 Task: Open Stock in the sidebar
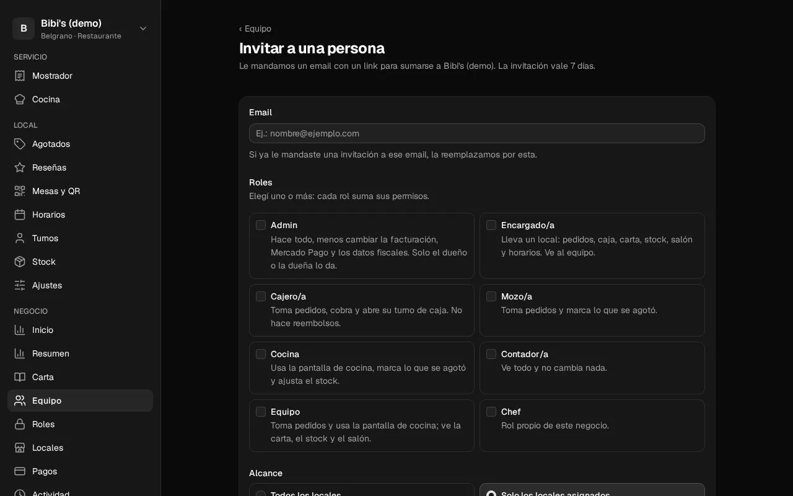pos(80,262)
